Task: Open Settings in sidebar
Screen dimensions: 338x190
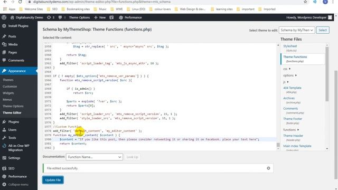Action: (x=14, y=158)
